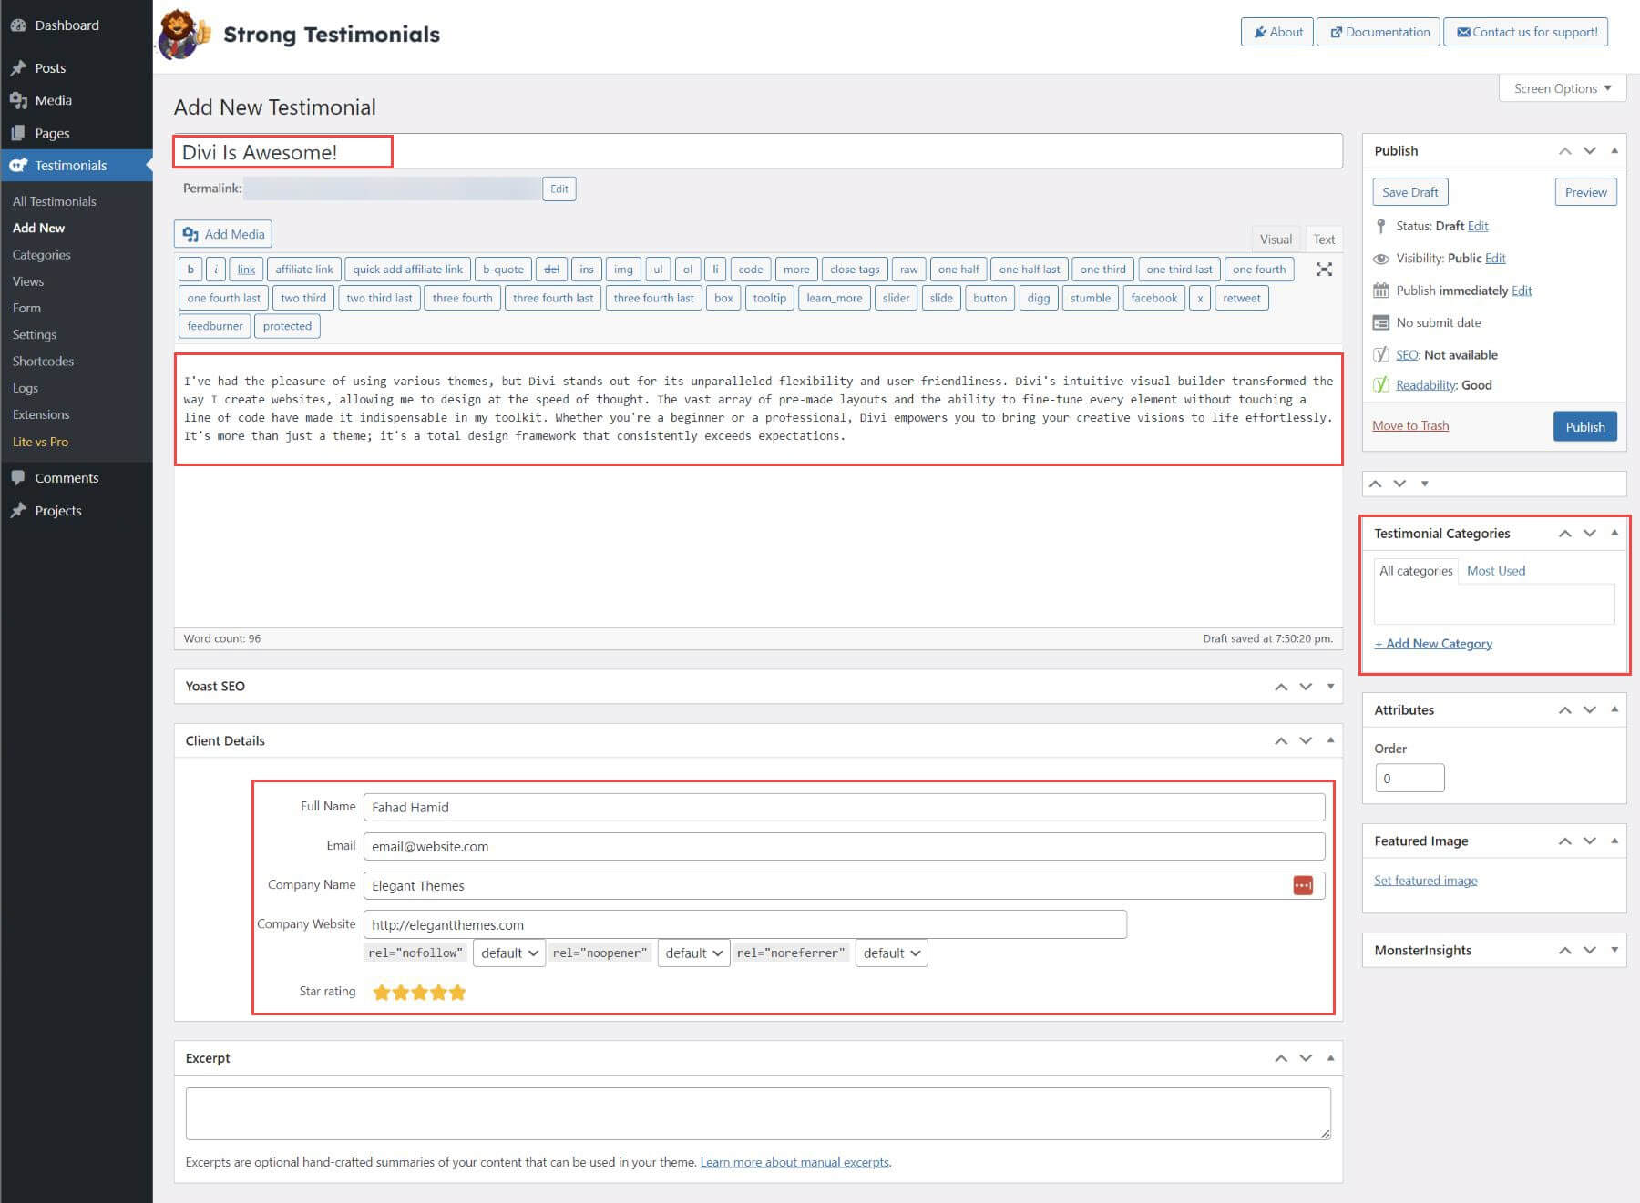Open the default dropdown next to nofollow
Screen dimensions: 1640x1203
point(508,953)
